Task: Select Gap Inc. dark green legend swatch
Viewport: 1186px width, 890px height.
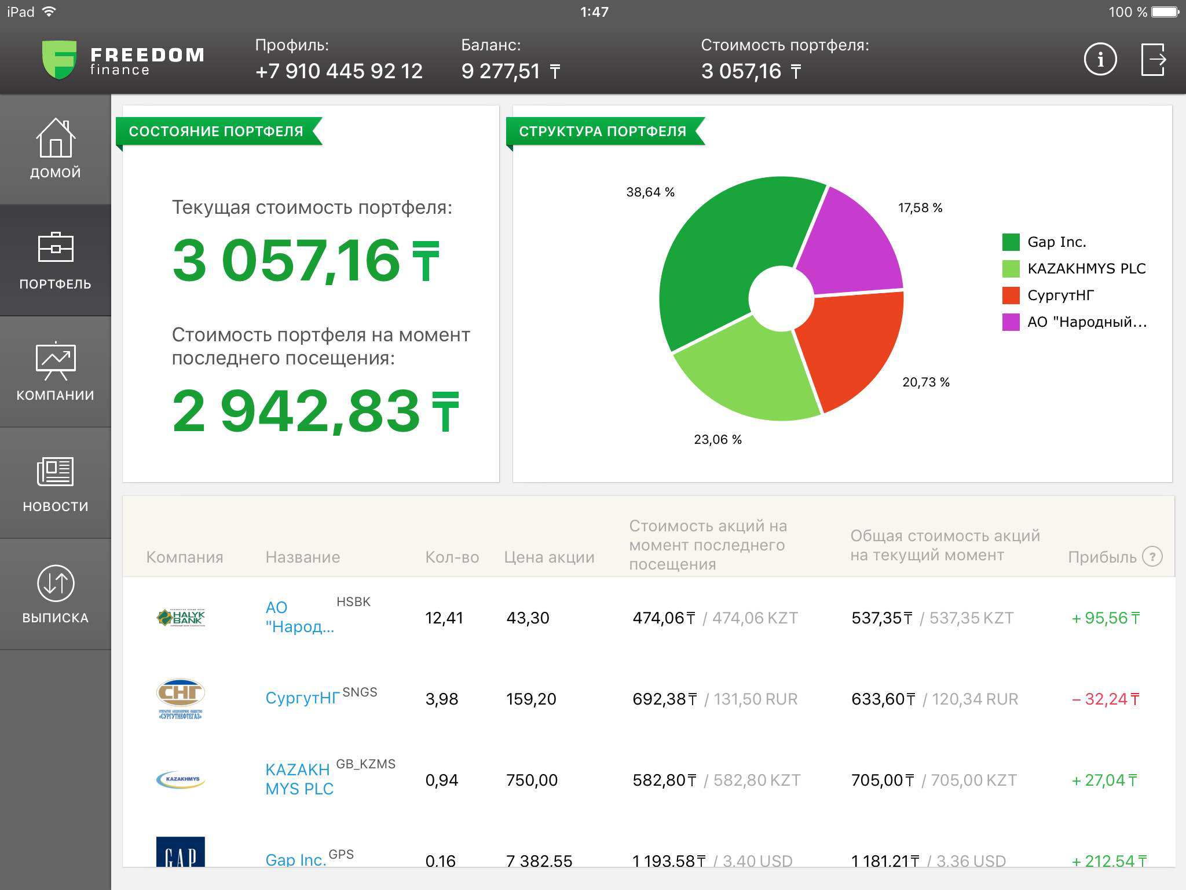Action: [1011, 242]
